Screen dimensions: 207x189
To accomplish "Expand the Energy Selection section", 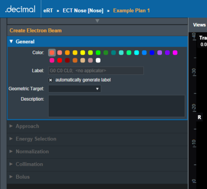I will click(x=97, y=139).
